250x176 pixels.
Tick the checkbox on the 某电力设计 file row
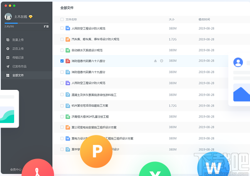coord(62,138)
